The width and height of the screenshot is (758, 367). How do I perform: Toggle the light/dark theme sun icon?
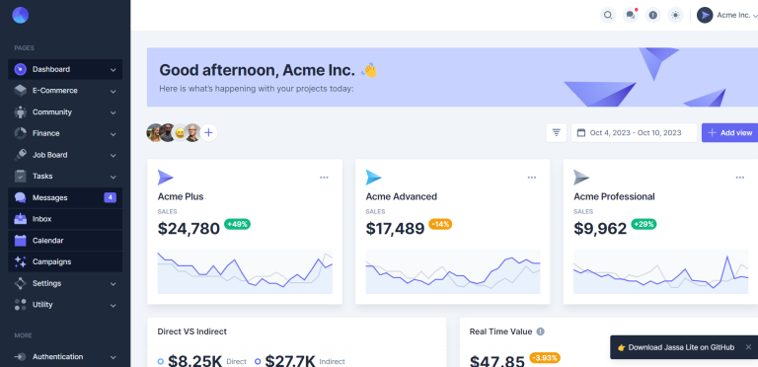point(675,15)
